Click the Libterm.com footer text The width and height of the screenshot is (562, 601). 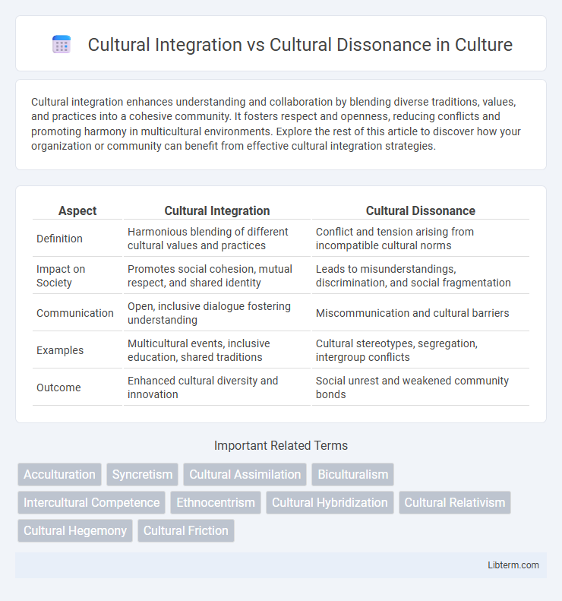point(513,565)
